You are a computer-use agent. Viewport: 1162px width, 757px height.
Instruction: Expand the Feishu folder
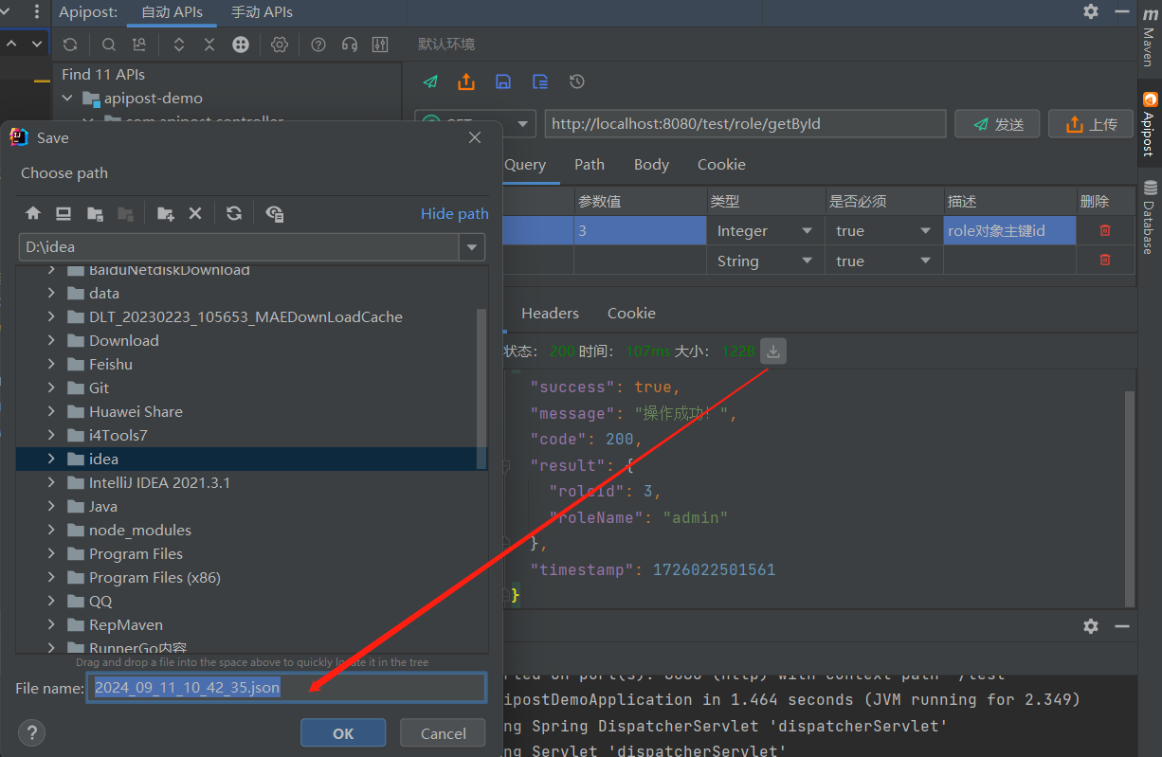click(51, 365)
